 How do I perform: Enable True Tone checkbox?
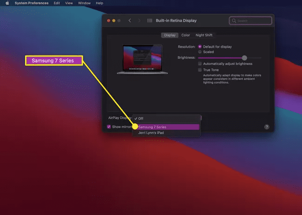click(x=200, y=70)
